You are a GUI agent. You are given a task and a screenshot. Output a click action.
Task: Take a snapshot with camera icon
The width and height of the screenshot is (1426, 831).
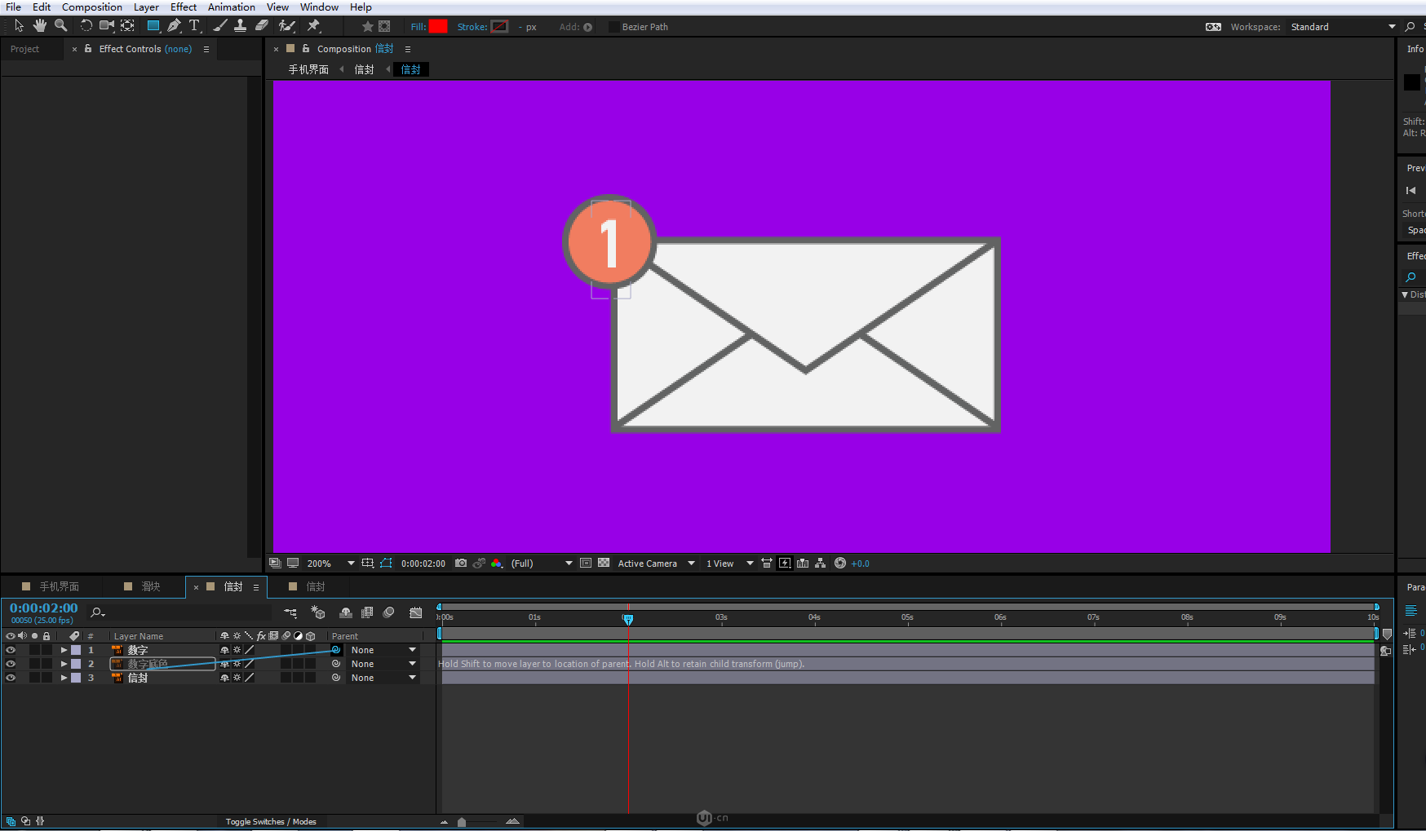click(461, 564)
